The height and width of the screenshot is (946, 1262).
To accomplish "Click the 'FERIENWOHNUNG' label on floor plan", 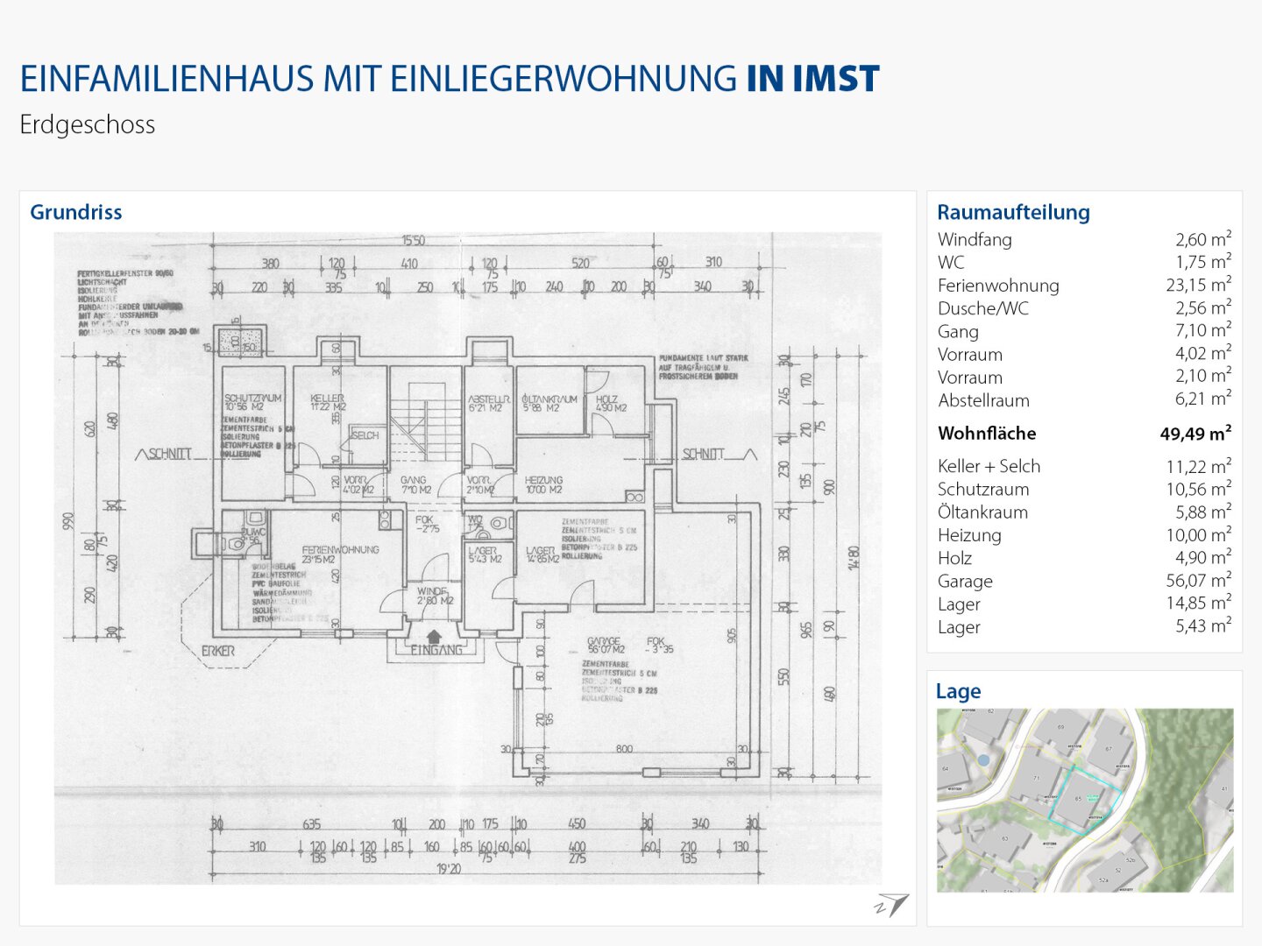I will click(340, 549).
